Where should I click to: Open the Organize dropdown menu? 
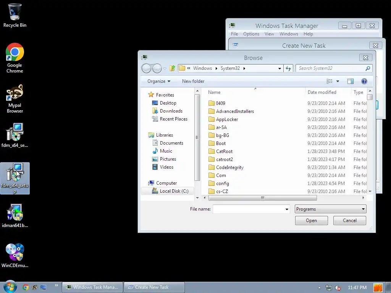(x=159, y=81)
